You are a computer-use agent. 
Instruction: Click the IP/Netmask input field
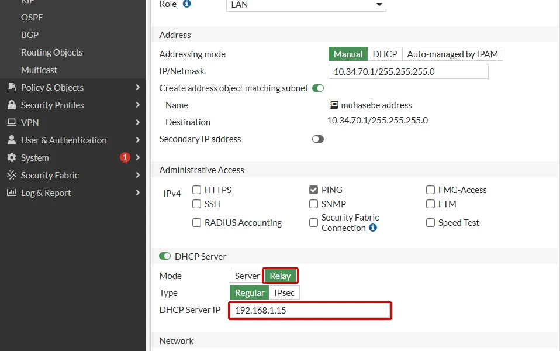(408, 71)
